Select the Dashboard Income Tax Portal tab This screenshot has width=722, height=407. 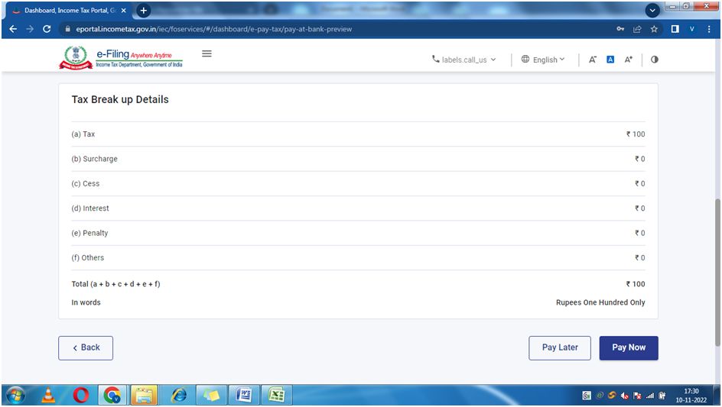[69, 11]
